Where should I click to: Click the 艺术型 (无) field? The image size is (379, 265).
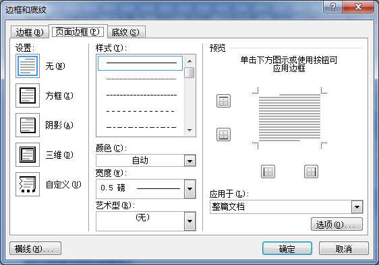(x=140, y=221)
